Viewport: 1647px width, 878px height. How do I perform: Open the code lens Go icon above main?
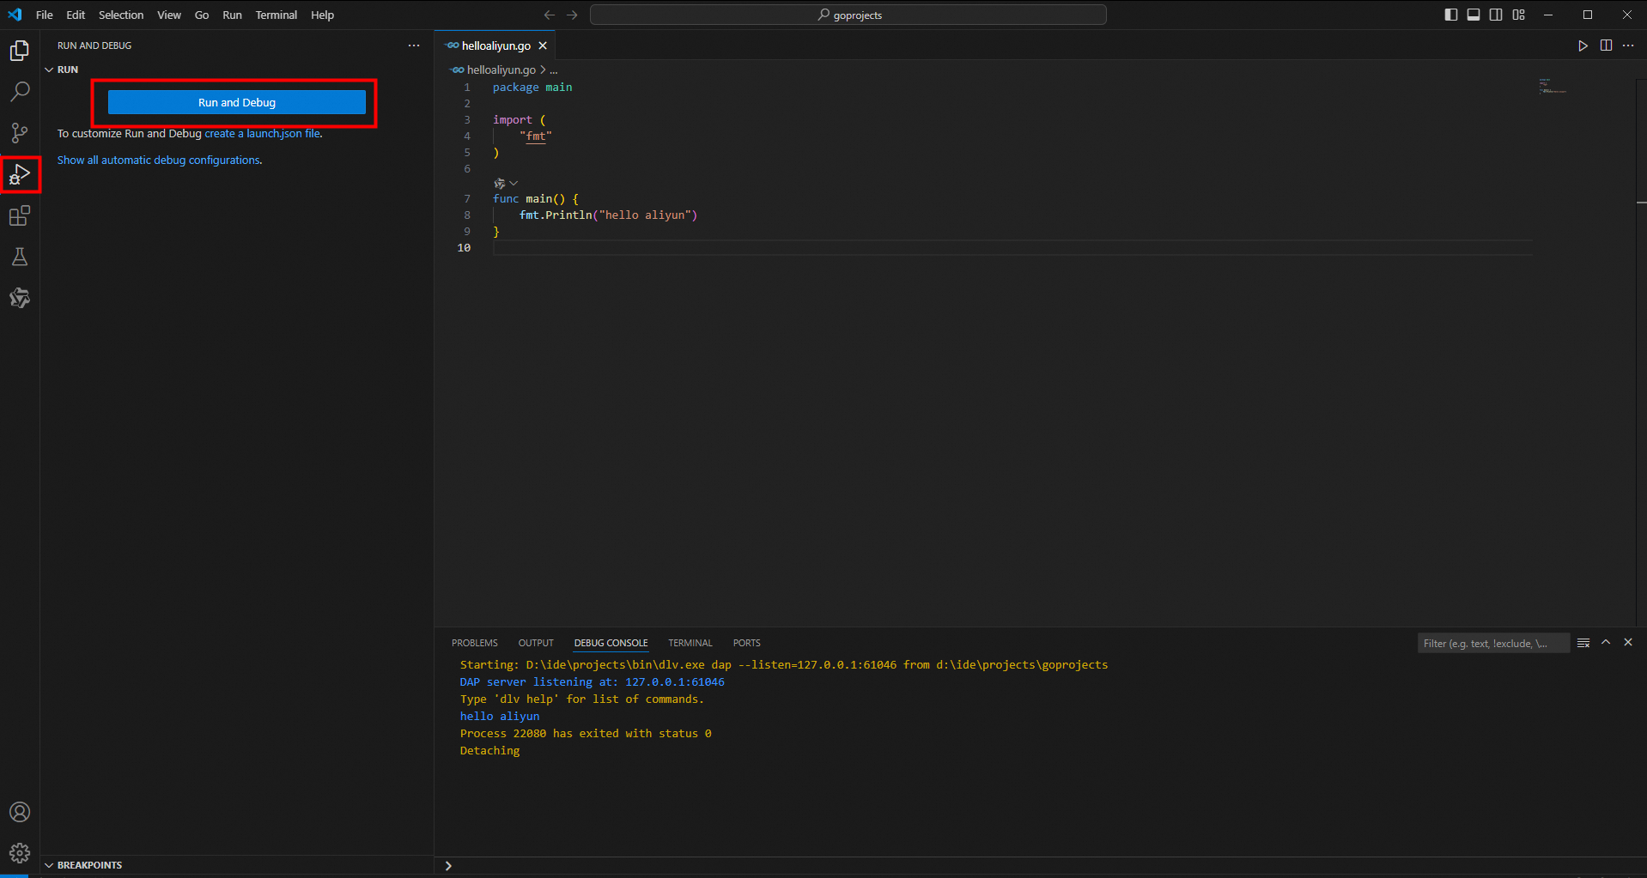(500, 184)
